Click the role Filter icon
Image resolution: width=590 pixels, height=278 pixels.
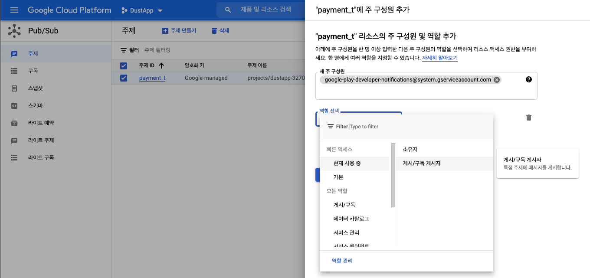click(331, 127)
